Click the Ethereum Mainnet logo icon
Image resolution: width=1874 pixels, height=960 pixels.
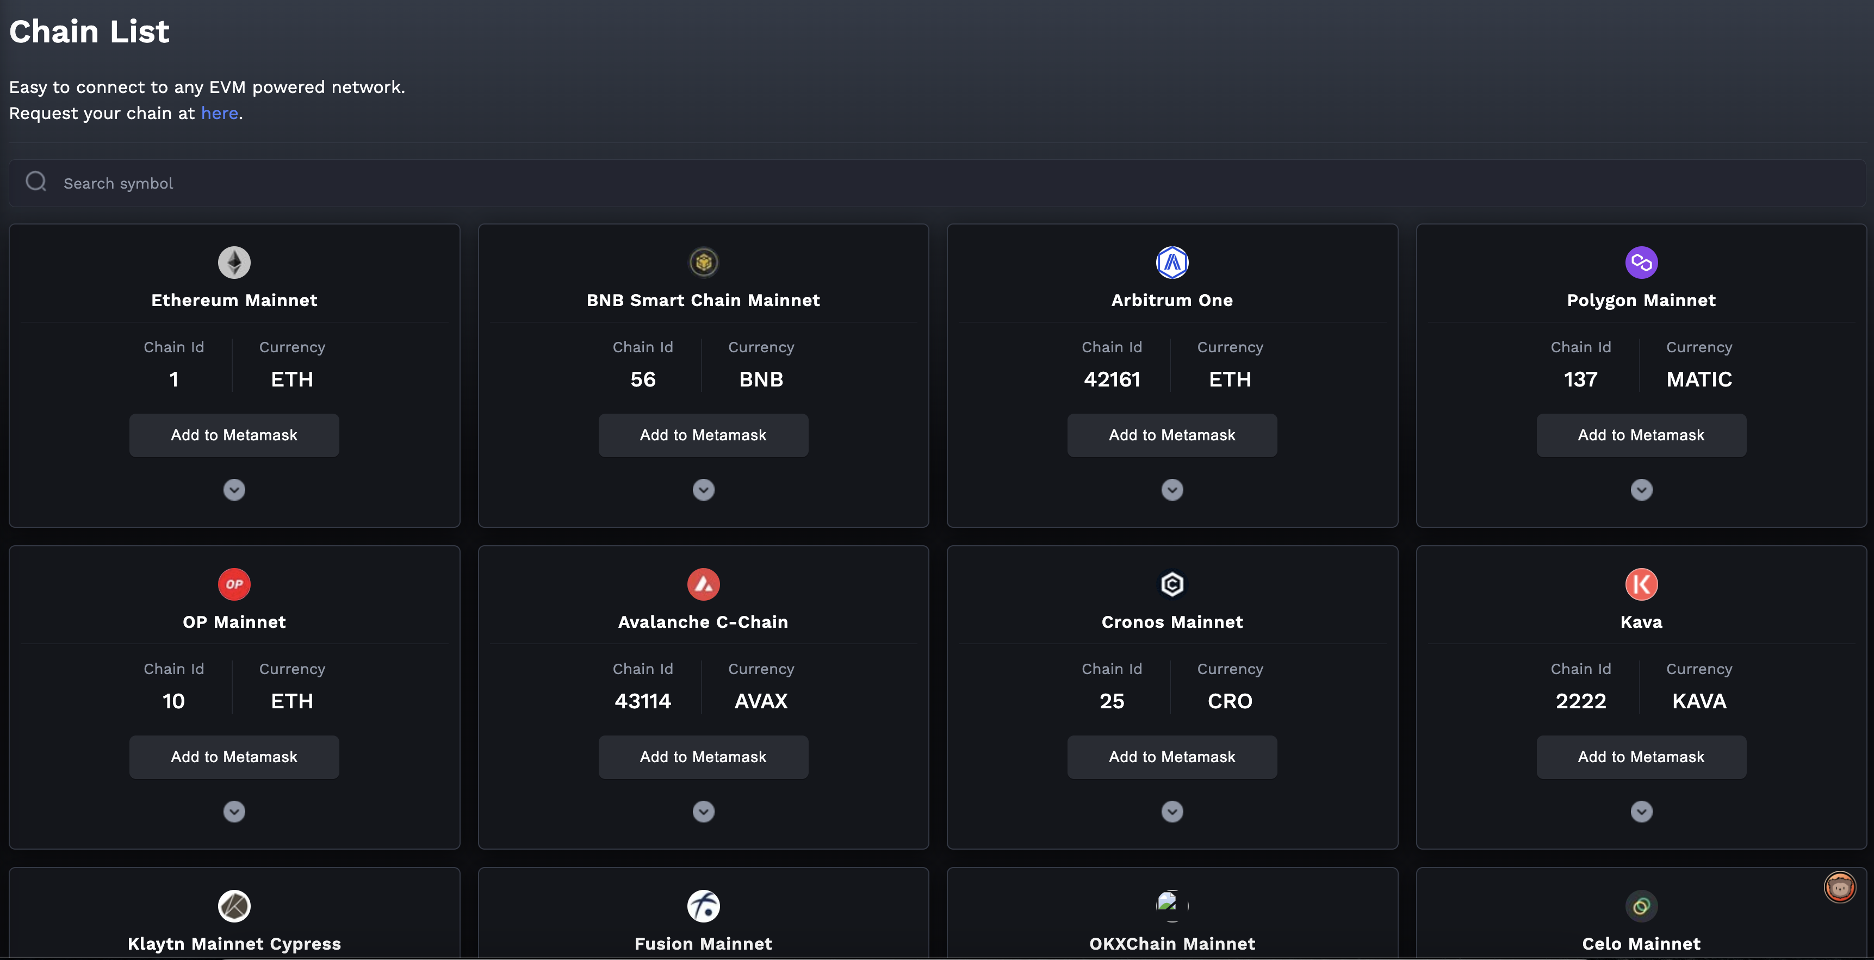234,263
